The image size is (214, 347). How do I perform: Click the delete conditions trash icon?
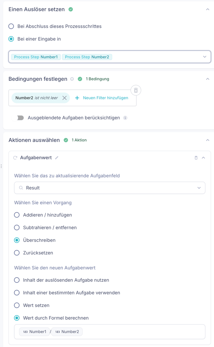[136, 91]
